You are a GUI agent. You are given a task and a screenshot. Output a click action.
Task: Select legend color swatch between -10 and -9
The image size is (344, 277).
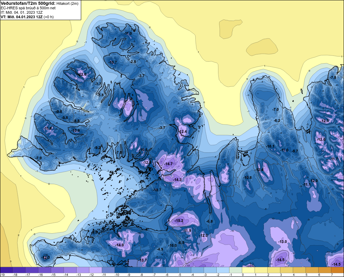[x=121, y=270]
